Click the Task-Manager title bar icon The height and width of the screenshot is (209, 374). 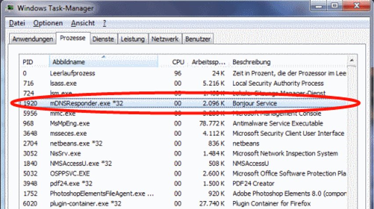[x=10, y=8]
